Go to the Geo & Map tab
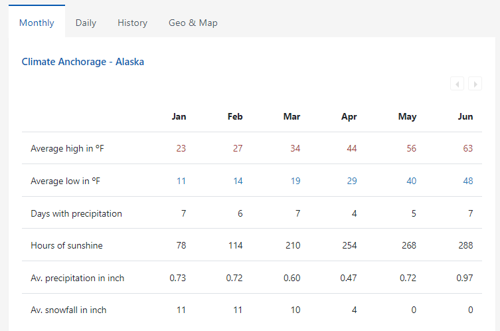 [x=193, y=23]
